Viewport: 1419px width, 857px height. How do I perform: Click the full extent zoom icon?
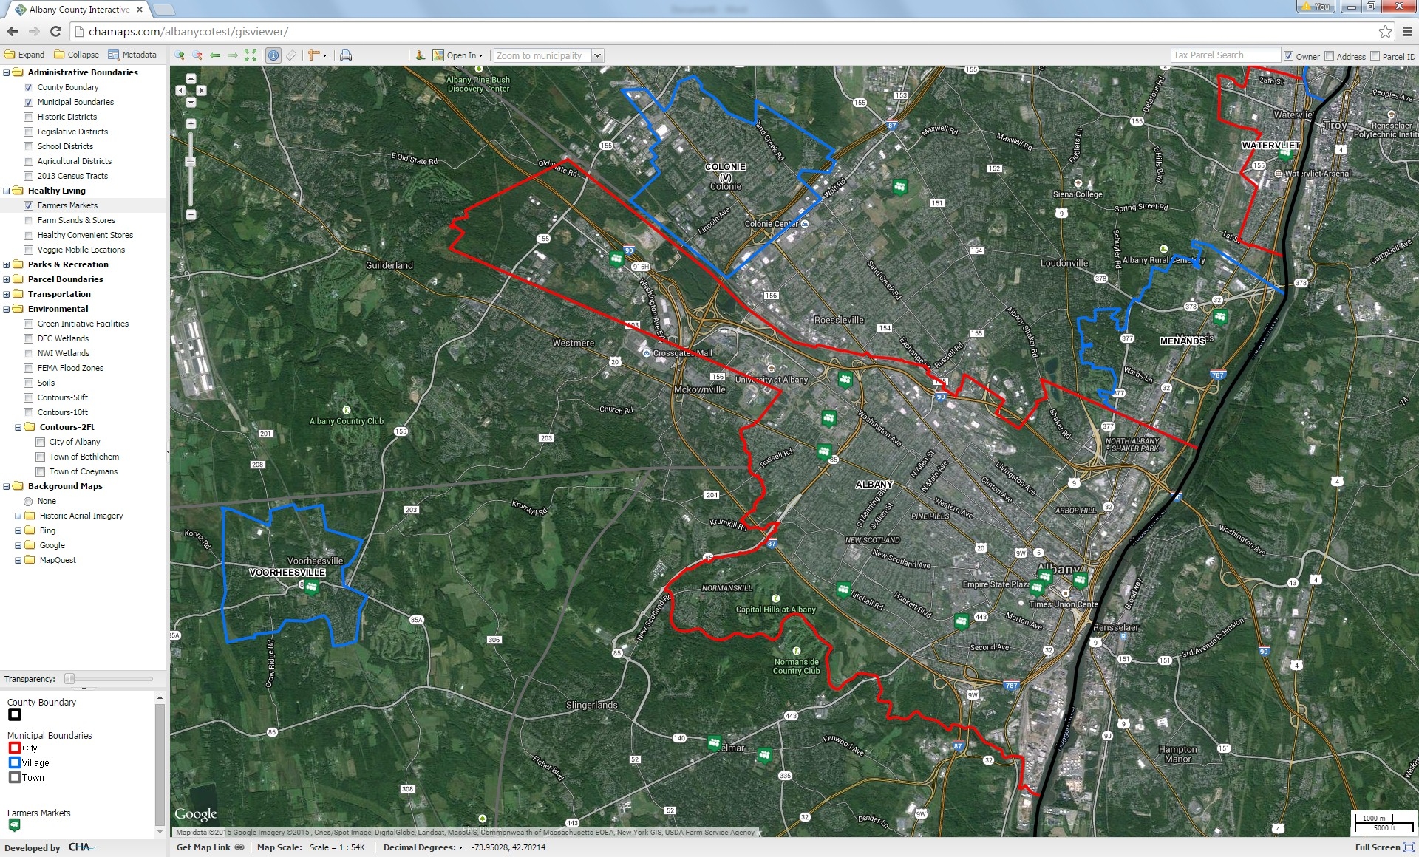[x=251, y=55]
